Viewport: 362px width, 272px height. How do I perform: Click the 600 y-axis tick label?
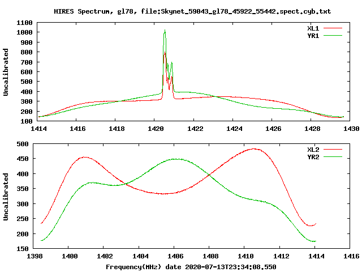point(27,72)
